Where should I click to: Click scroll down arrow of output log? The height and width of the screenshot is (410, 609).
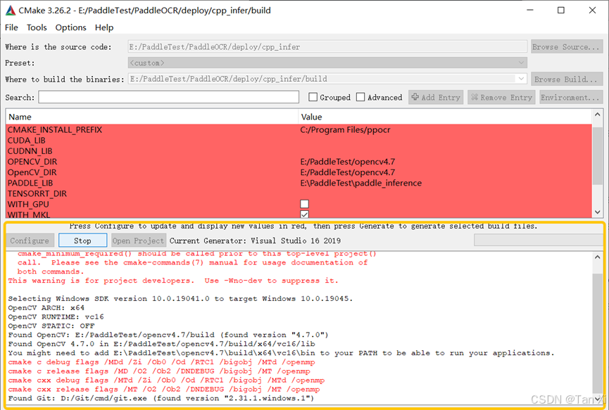point(597,399)
